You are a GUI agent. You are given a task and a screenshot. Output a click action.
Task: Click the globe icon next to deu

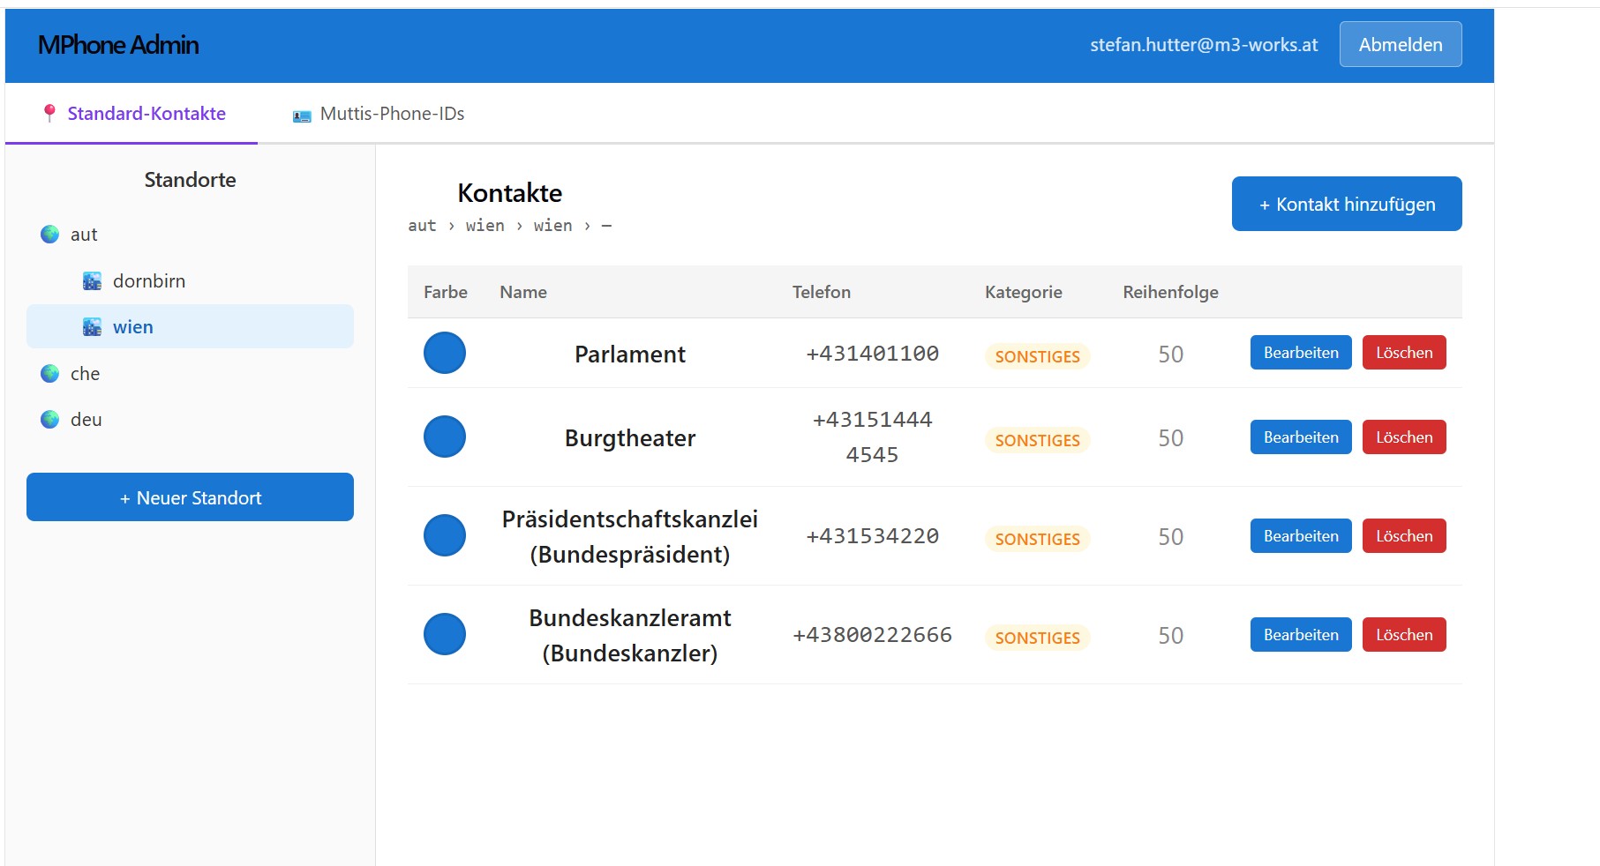pyautogui.click(x=50, y=420)
